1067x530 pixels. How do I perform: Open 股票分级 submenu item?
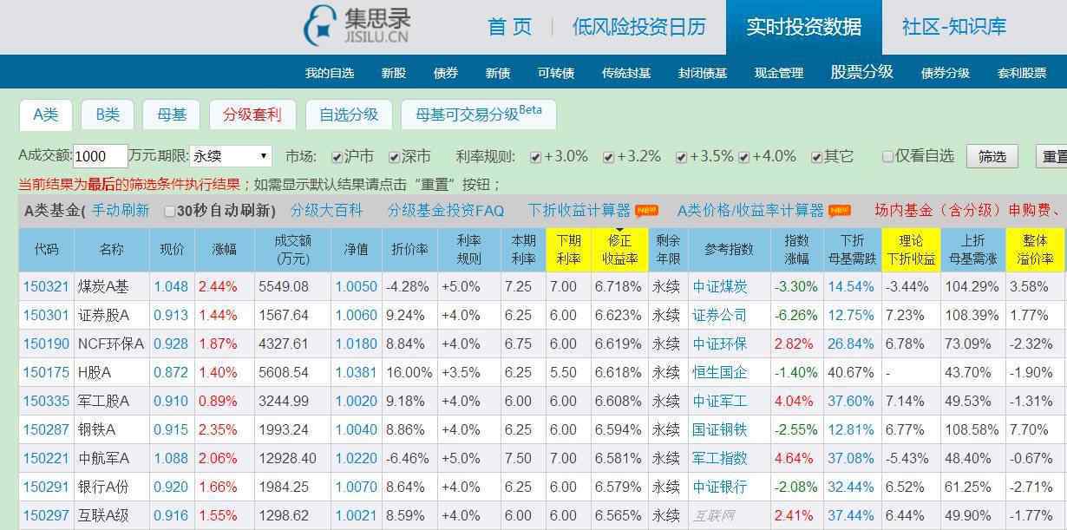pyautogui.click(x=861, y=72)
